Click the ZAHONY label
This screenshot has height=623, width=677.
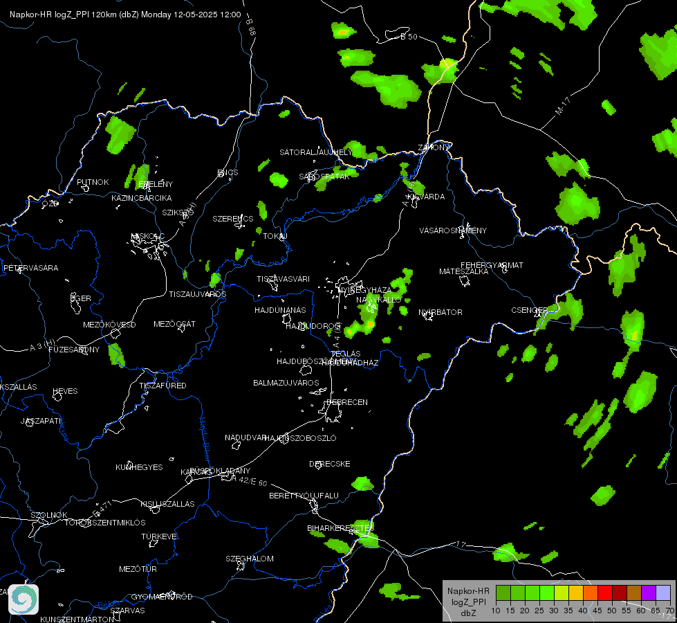[434, 147]
